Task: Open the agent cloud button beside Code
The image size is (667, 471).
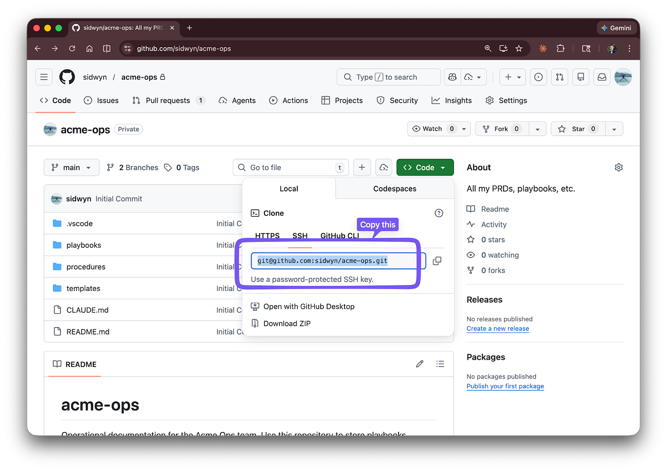Action: [x=384, y=167]
